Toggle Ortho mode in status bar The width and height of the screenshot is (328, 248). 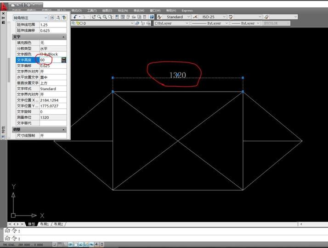click(x=65, y=244)
